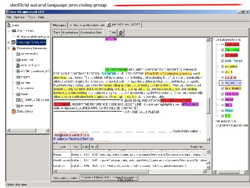The height and width of the screenshot is (188, 250).
Task: Switch to the Annotations editor tab
Action: pyautogui.click(x=66, y=178)
